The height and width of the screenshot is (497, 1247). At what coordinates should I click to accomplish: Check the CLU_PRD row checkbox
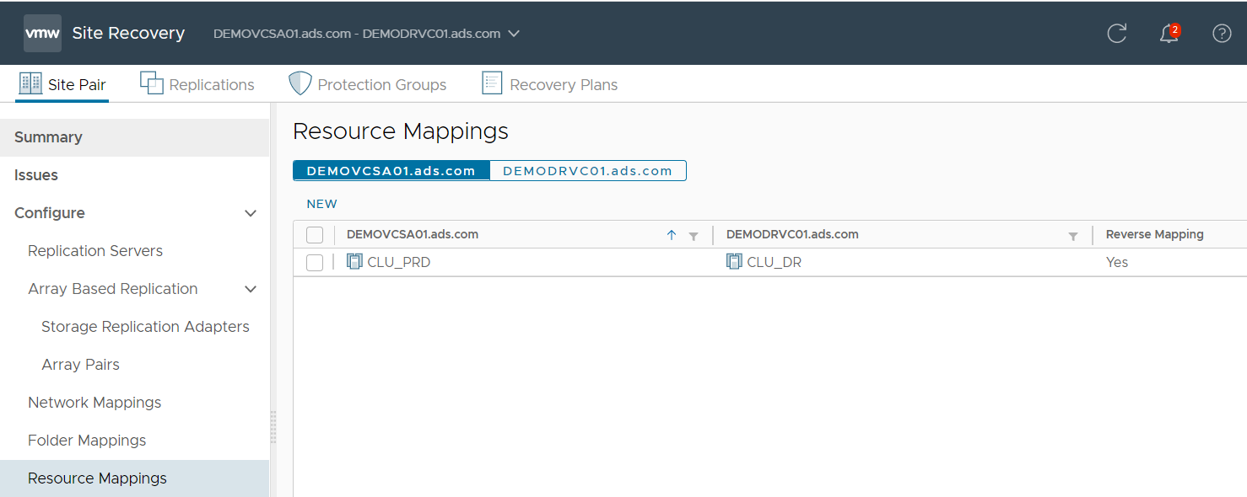(x=315, y=263)
